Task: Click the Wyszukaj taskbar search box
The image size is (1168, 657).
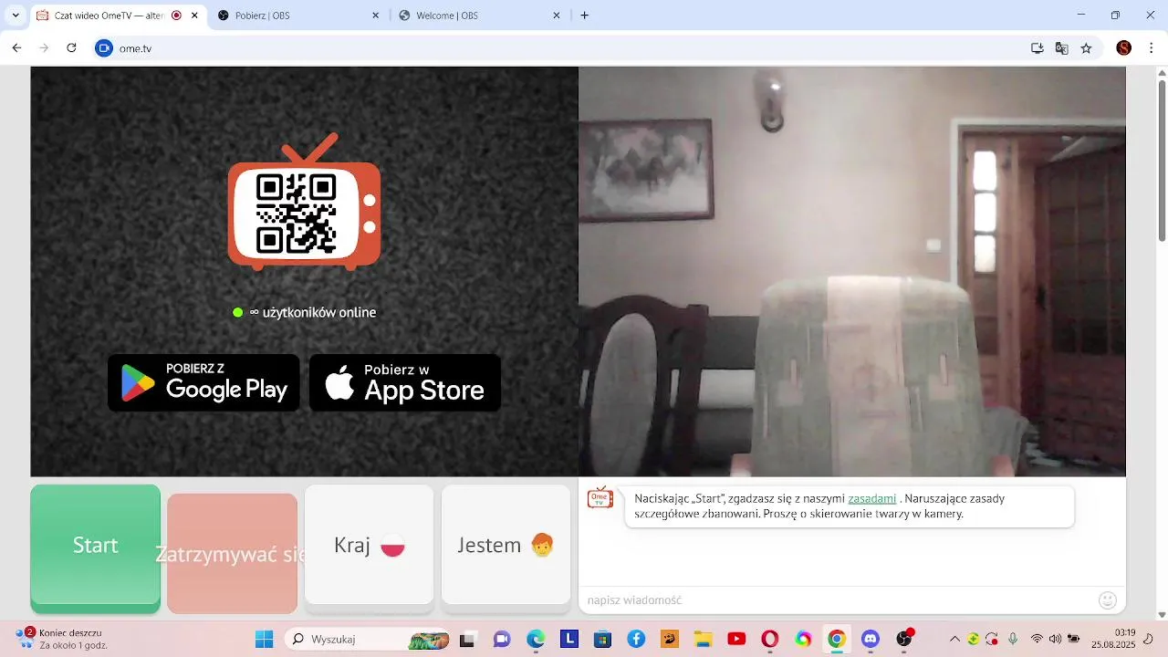Action: coord(369,640)
